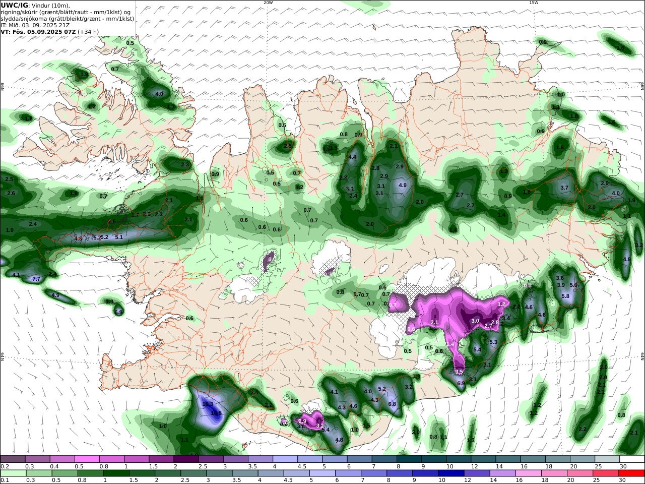
Task: Click the '5.3' precipitation value
Action: (x=493, y=342)
